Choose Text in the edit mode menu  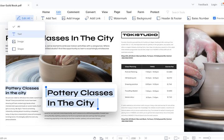(26, 34)
